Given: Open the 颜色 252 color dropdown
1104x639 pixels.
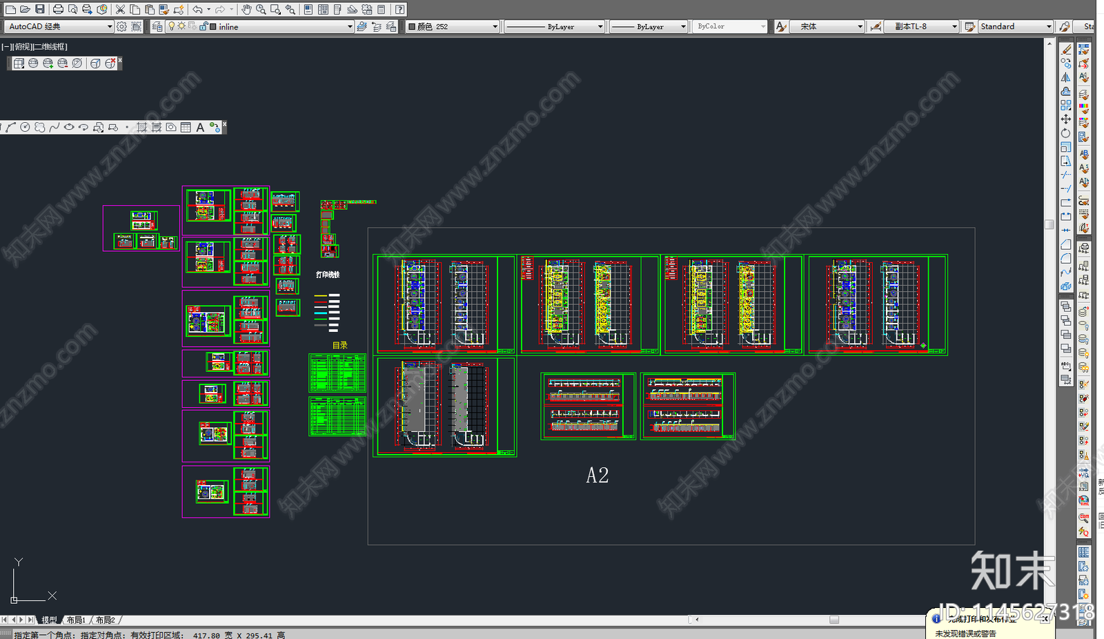Looking at the screenshot, I should [495, 27].
